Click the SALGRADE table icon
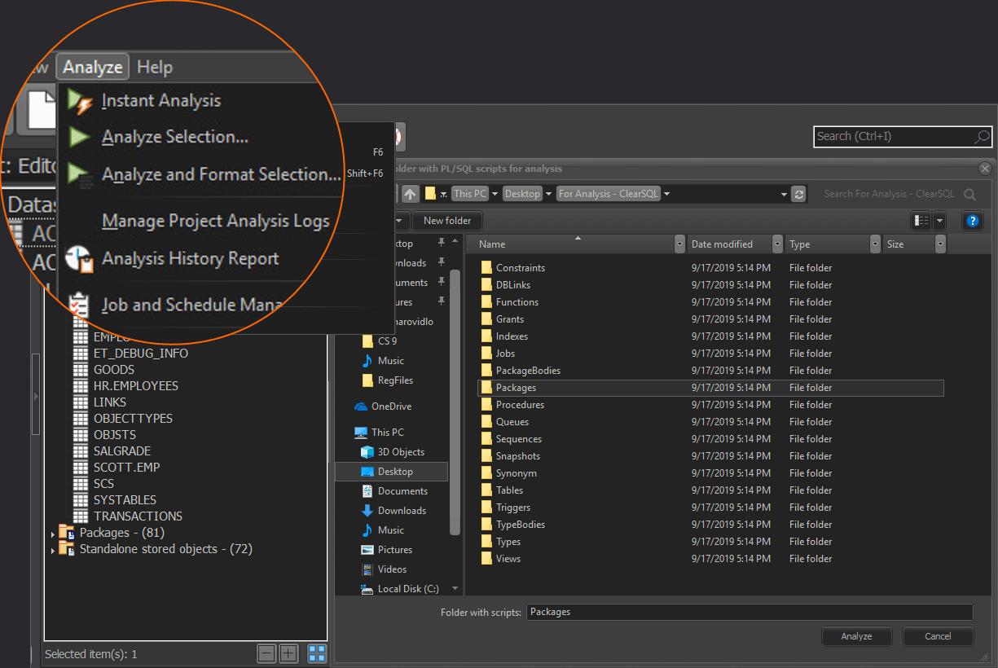Image resolution: width=998 pixels, height=668 pixels. [x=81, y=451]
